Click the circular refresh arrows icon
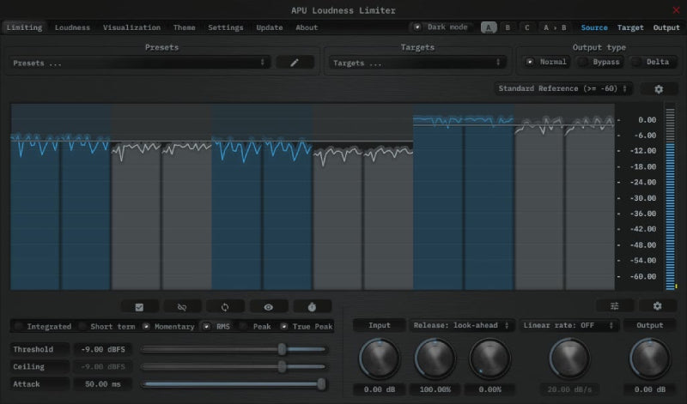687x404 pixels. [225, 307]
